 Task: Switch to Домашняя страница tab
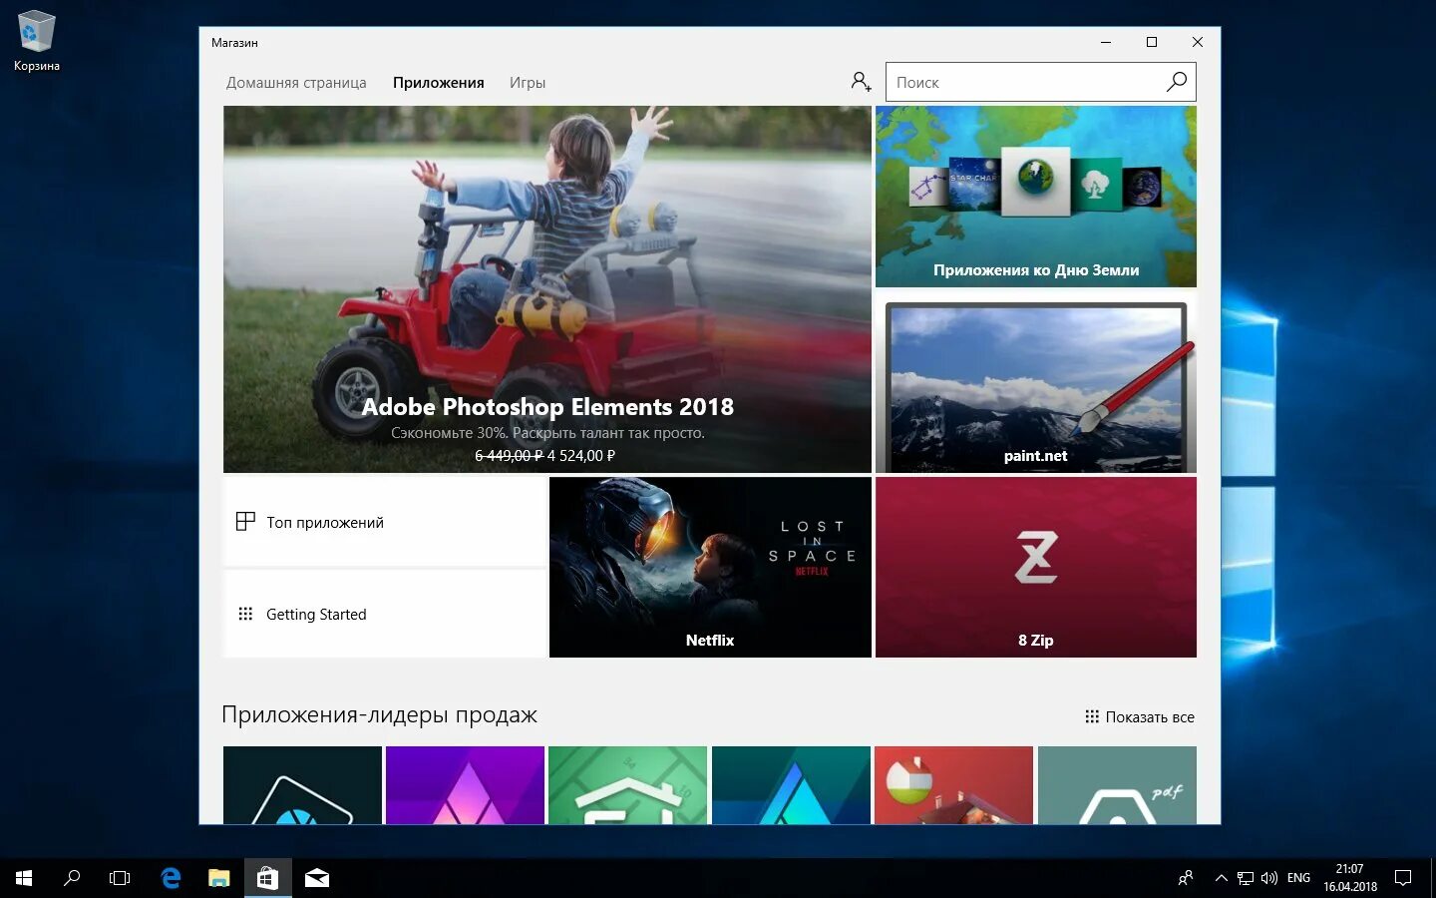click(x=296, y=83)
